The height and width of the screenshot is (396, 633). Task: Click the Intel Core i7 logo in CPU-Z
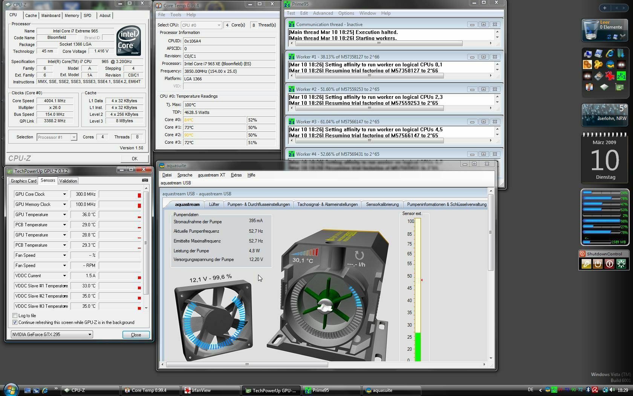pyautogui.click(x=128, y=41)
